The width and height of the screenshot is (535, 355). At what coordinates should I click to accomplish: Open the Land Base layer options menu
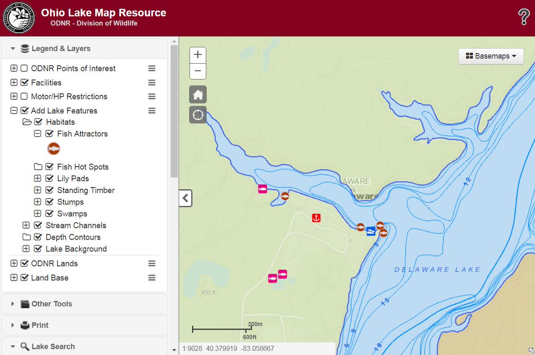coord(152,278)
